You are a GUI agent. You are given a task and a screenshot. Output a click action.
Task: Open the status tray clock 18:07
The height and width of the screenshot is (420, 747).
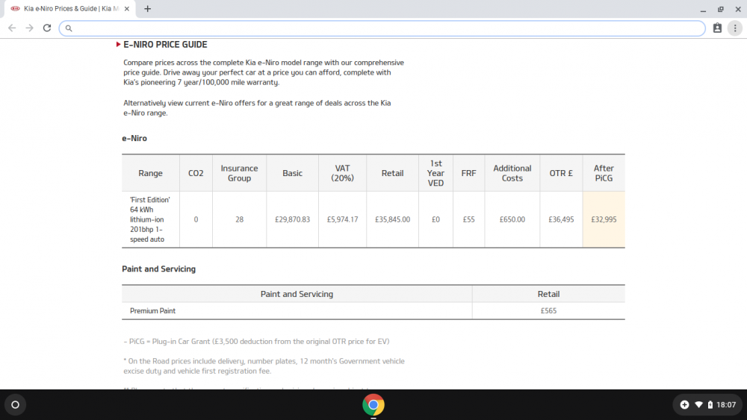726,405
